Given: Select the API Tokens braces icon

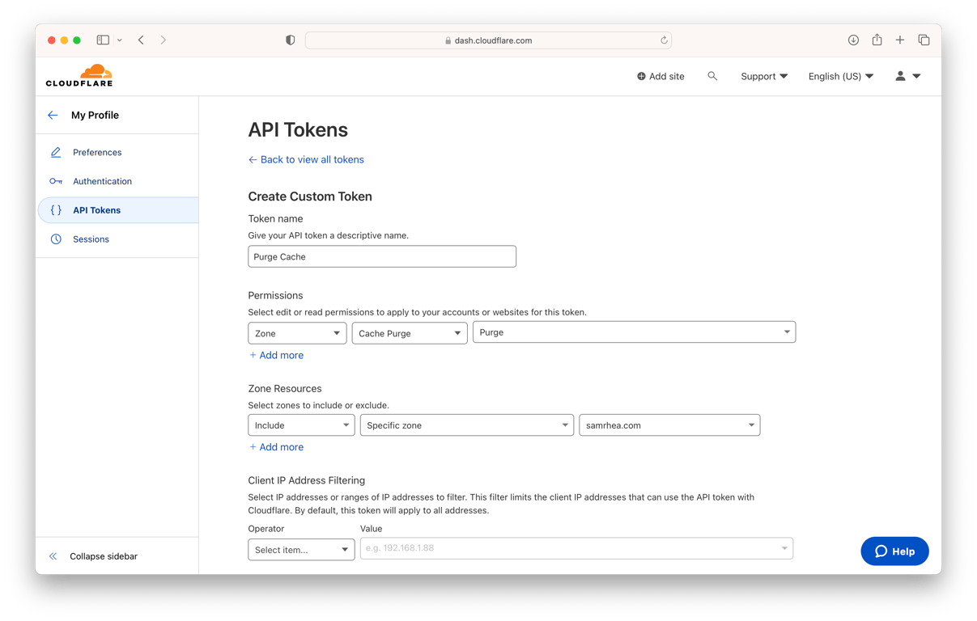Looking at the screenshot, I should 56,209.
